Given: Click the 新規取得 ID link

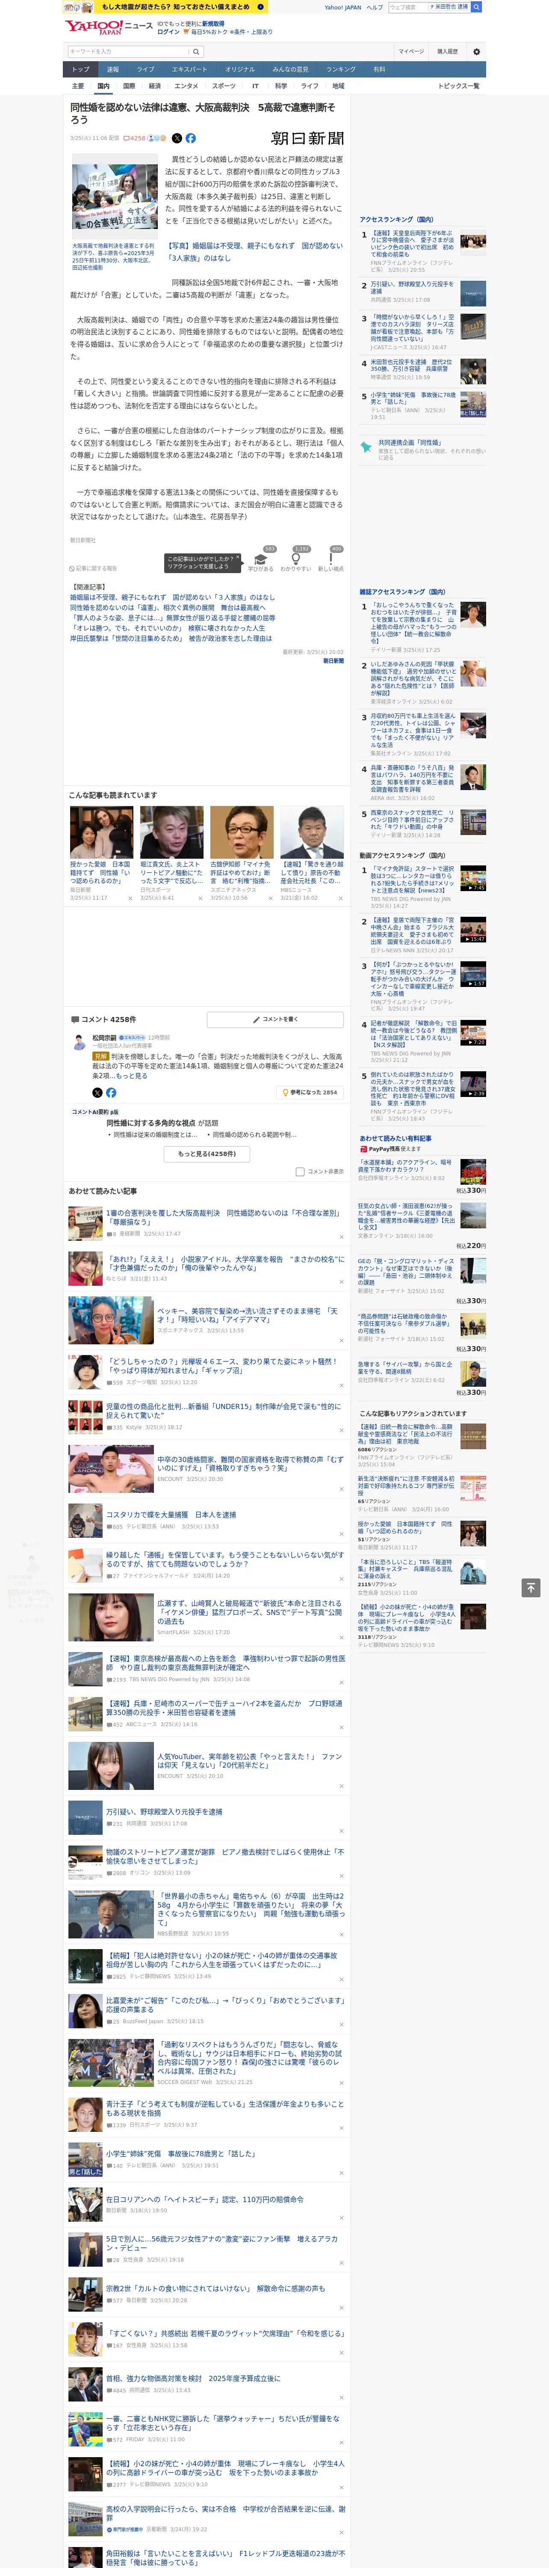Looking at the screenshot, I should coord(213,23).
